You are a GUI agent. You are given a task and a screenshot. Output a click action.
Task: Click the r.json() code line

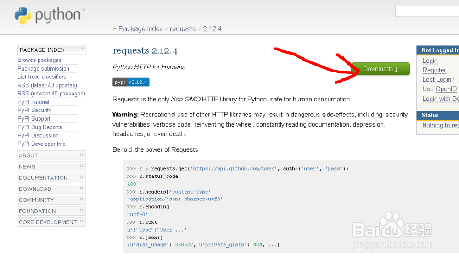(x=145, y=238)
